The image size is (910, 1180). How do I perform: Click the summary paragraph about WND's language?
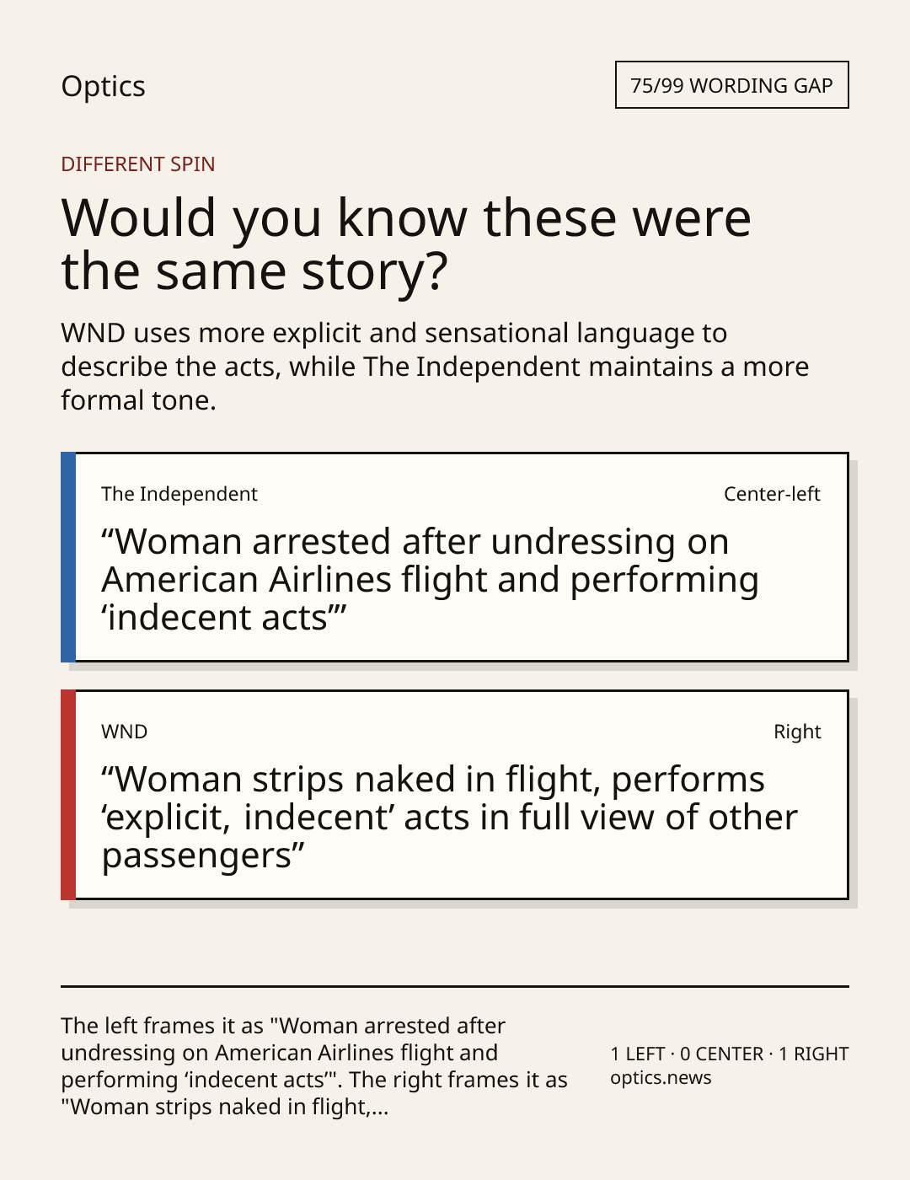click(435, 367)
